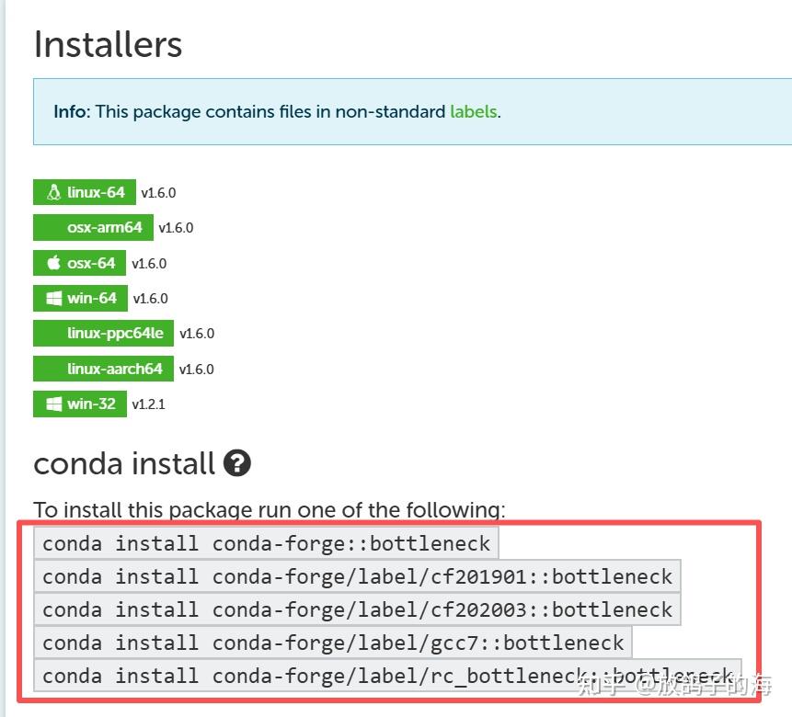Click the Windows logo on win-64 badge
This screenshot has height=717, width=792.
(53, 299)
